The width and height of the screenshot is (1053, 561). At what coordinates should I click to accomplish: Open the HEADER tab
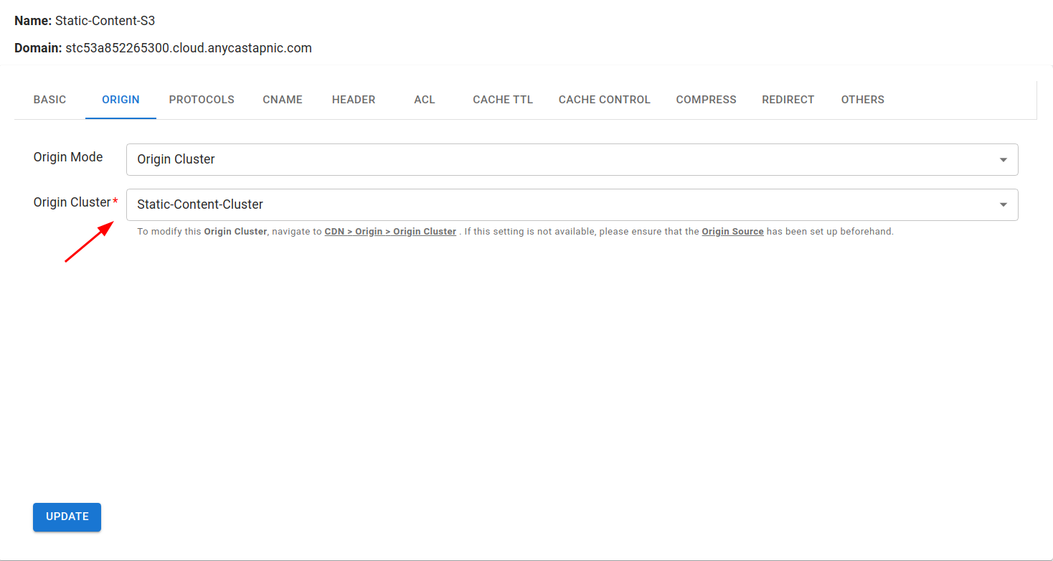click(x=354, y=100)
